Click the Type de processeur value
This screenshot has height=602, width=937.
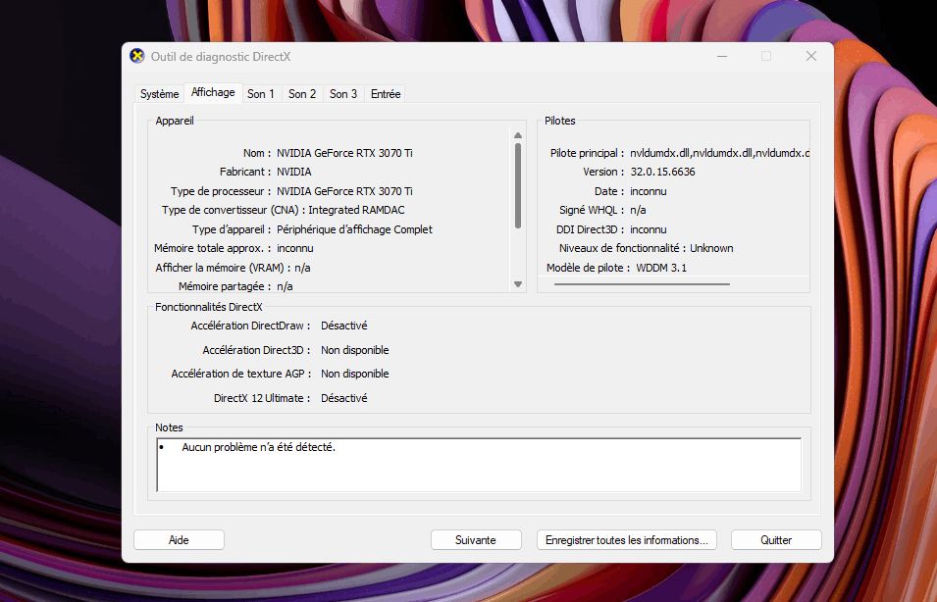(x=344, y=191)
